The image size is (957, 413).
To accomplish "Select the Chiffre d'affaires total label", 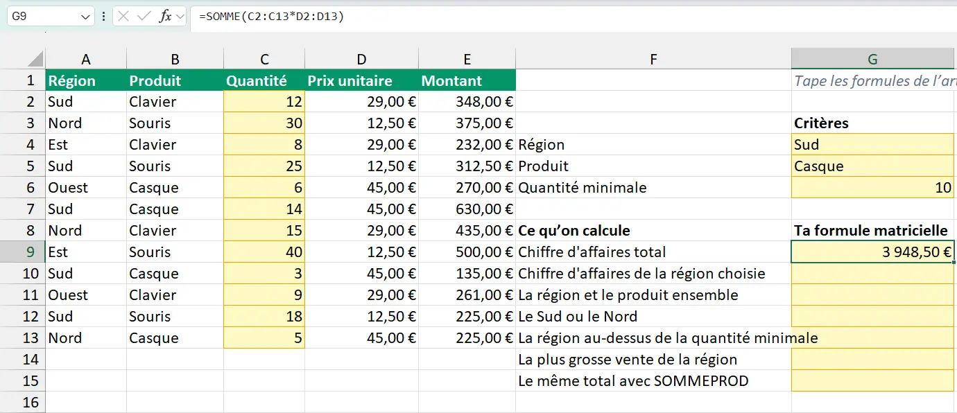I will 653,252.
